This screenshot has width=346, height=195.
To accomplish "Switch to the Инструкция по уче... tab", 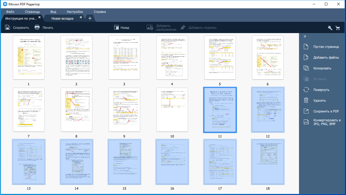I will click(x=21, y=19).
